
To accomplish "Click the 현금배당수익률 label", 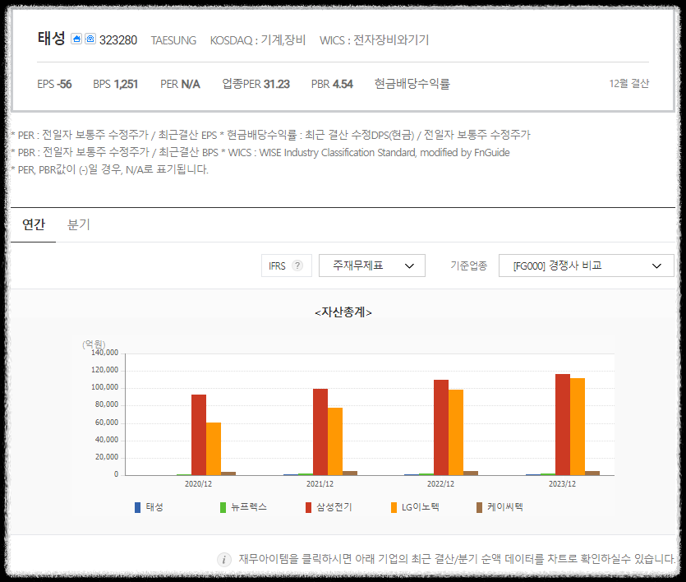I will [x=412, y=84].
